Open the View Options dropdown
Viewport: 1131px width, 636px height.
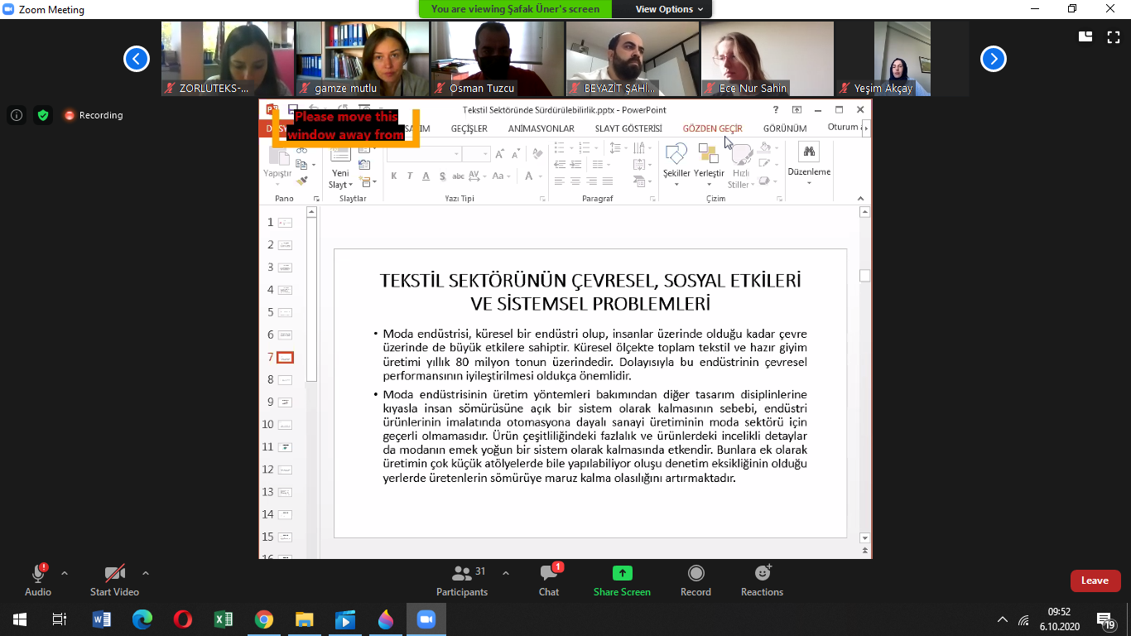coord(669,9)
